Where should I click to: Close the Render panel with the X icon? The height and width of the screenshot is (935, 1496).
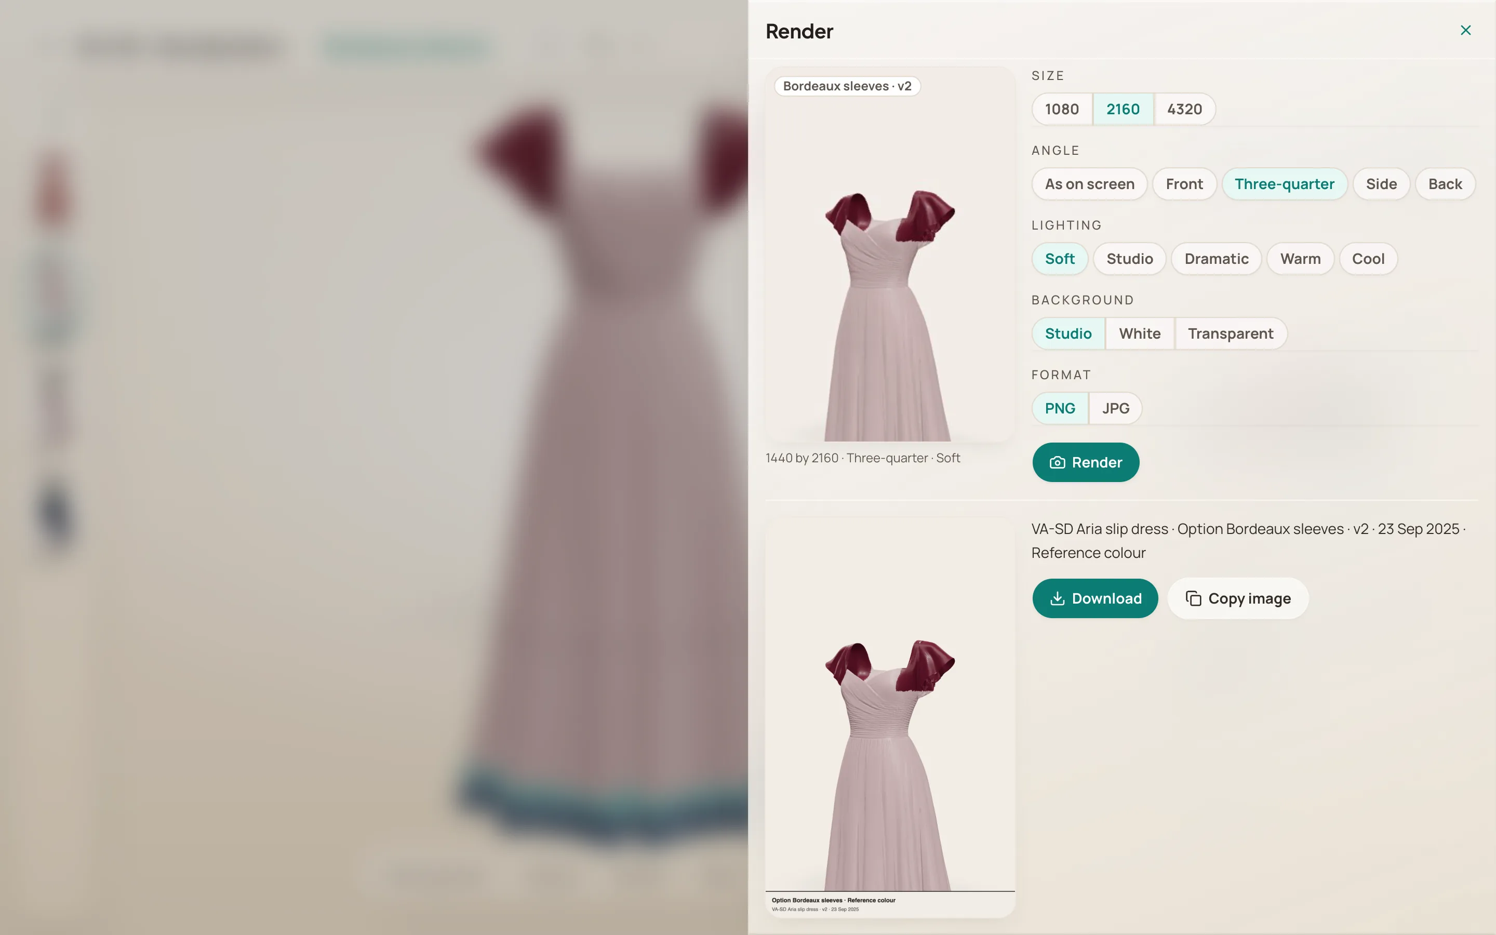pos(1465,30)
